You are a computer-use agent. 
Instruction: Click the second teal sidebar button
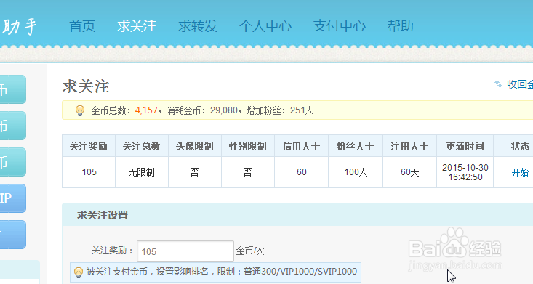(13, 126)
